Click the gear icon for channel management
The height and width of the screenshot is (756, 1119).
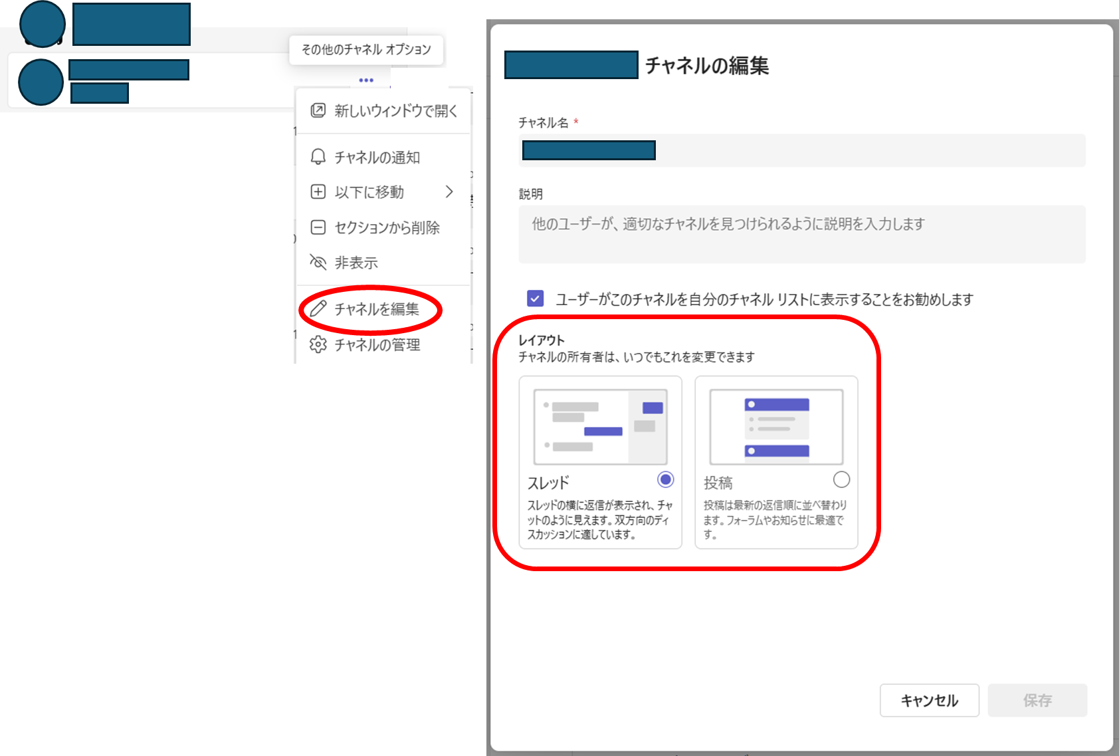coord(318,344)
